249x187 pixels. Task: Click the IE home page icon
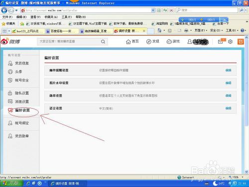(x=159, y=30)
